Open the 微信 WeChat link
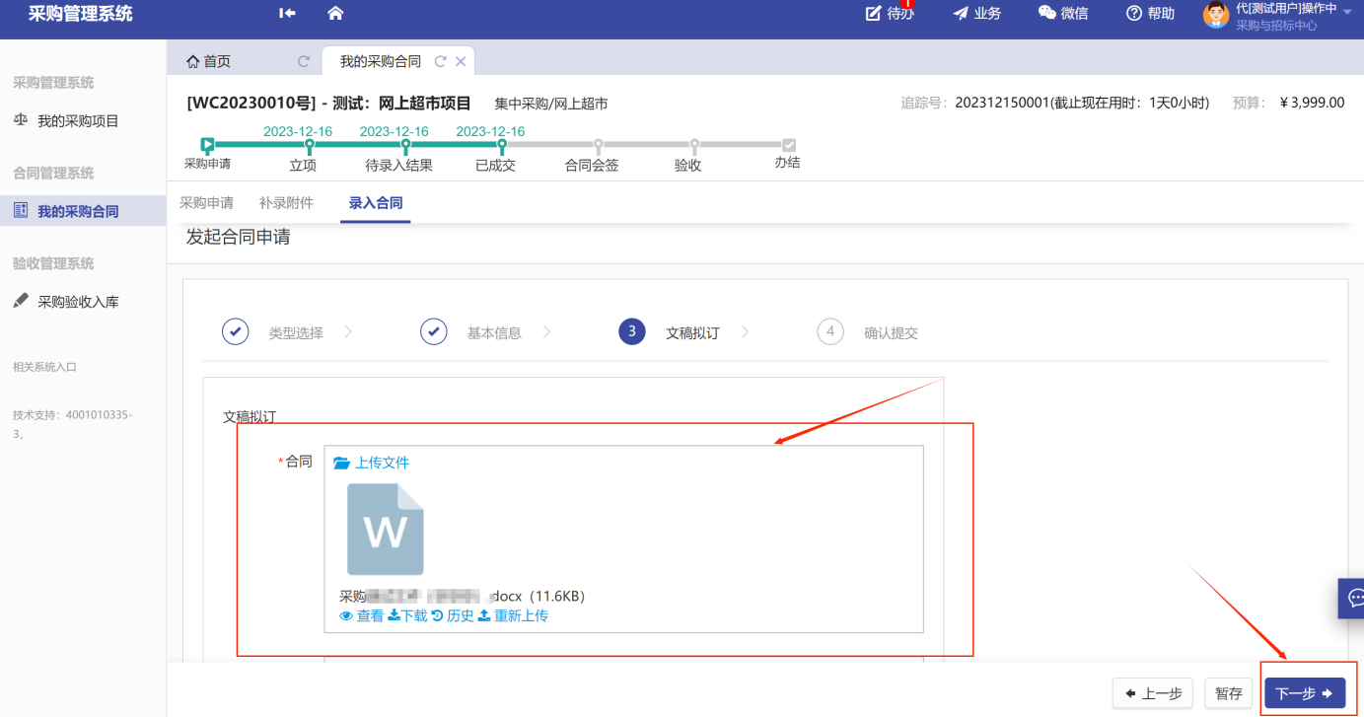The image size is (1364, 717). tap(1063, 14)
